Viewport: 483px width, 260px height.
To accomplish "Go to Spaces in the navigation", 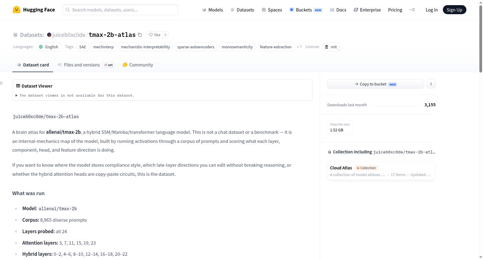I will [x=272, y=10].
